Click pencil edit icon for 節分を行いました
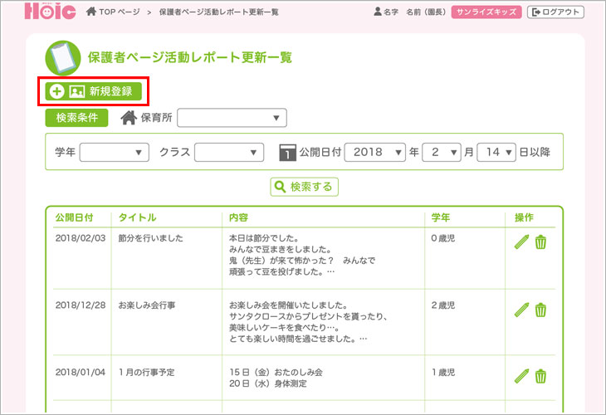This screenshot has height=415, width=606. pos(521,242)
